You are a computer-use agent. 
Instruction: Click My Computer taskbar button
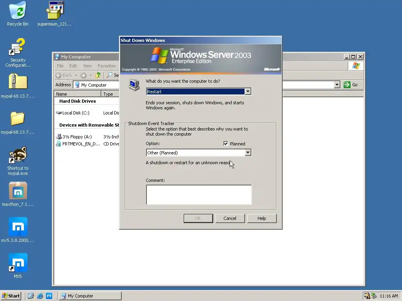90,296
